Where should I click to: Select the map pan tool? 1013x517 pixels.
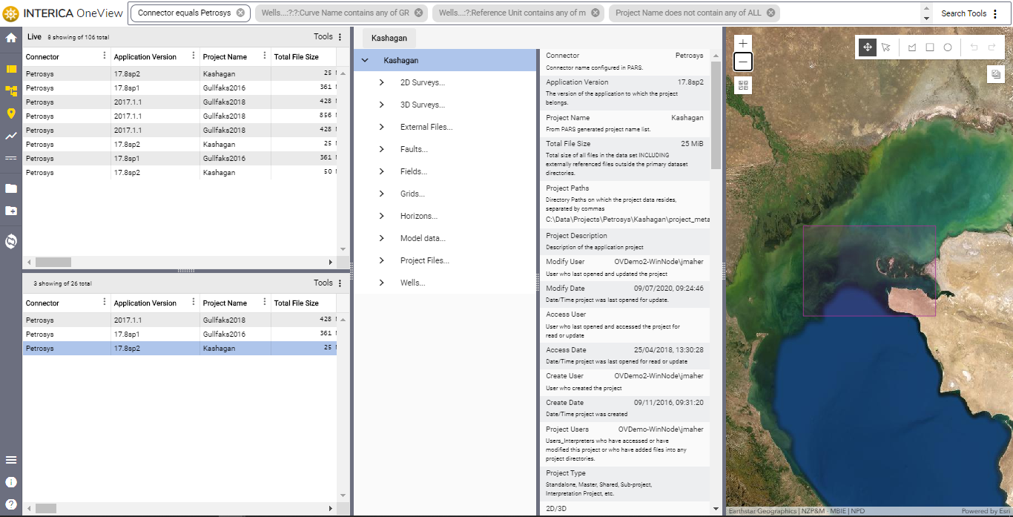tap(867, 47)
